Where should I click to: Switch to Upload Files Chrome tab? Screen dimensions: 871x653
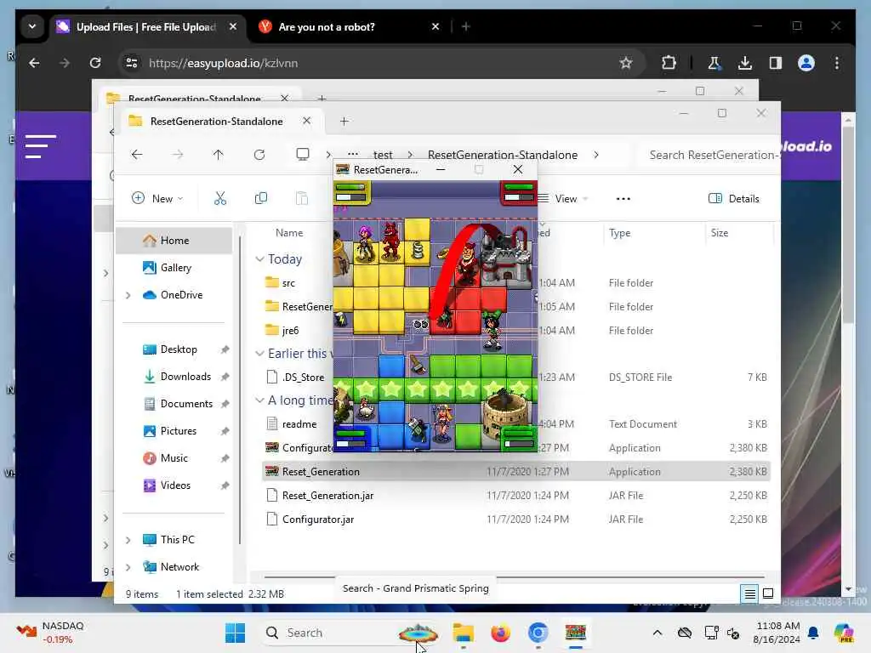click(148, 26)
